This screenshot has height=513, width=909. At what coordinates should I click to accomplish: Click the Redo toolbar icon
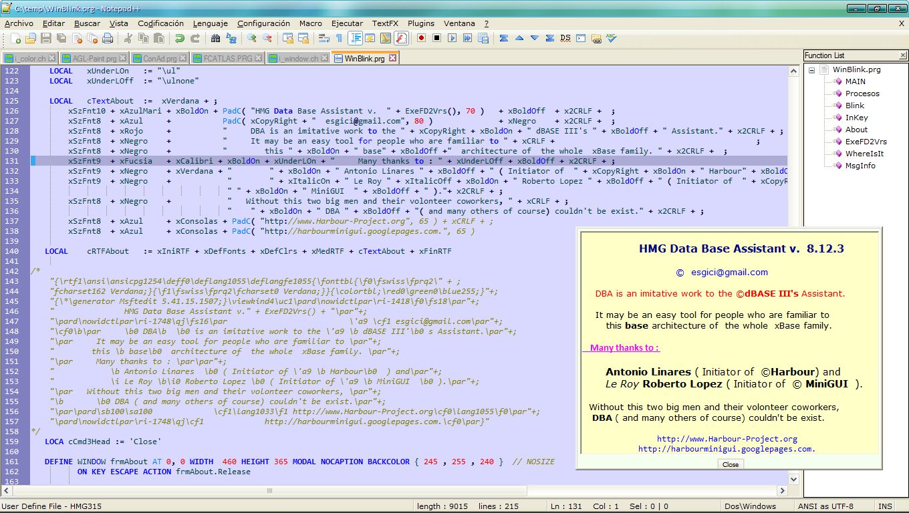click(x=195, y=38)
